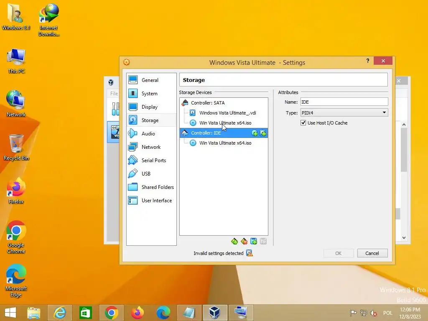Click remove storage attachment icon below list
The image size is (428, 321).
click(x=263, y=241)
